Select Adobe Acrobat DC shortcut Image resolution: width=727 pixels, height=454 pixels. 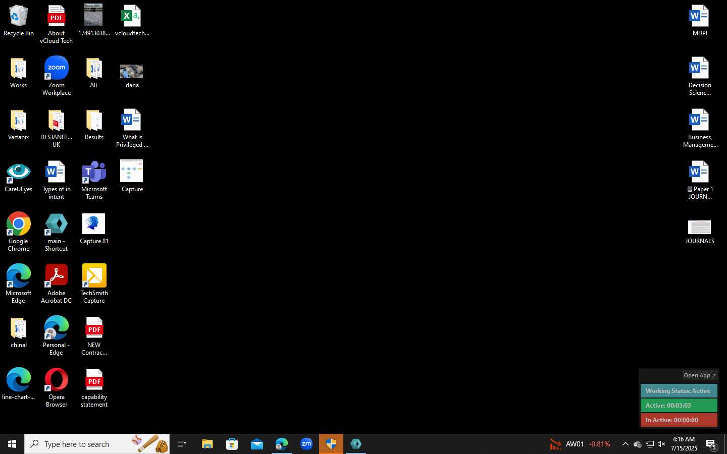[56, 284]
